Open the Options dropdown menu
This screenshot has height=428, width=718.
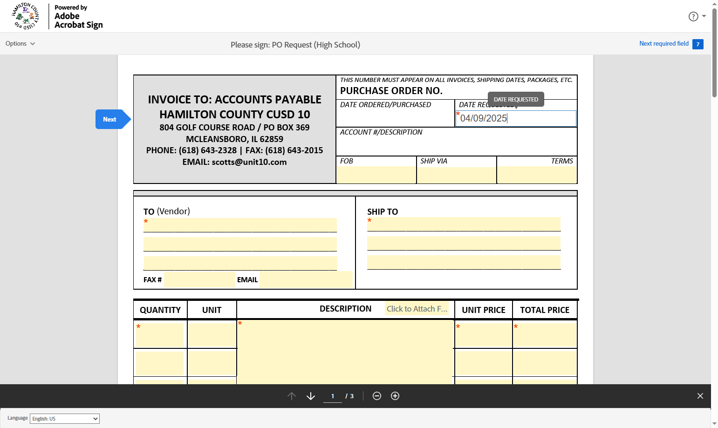pyautogui.click(x=20, y=43)
